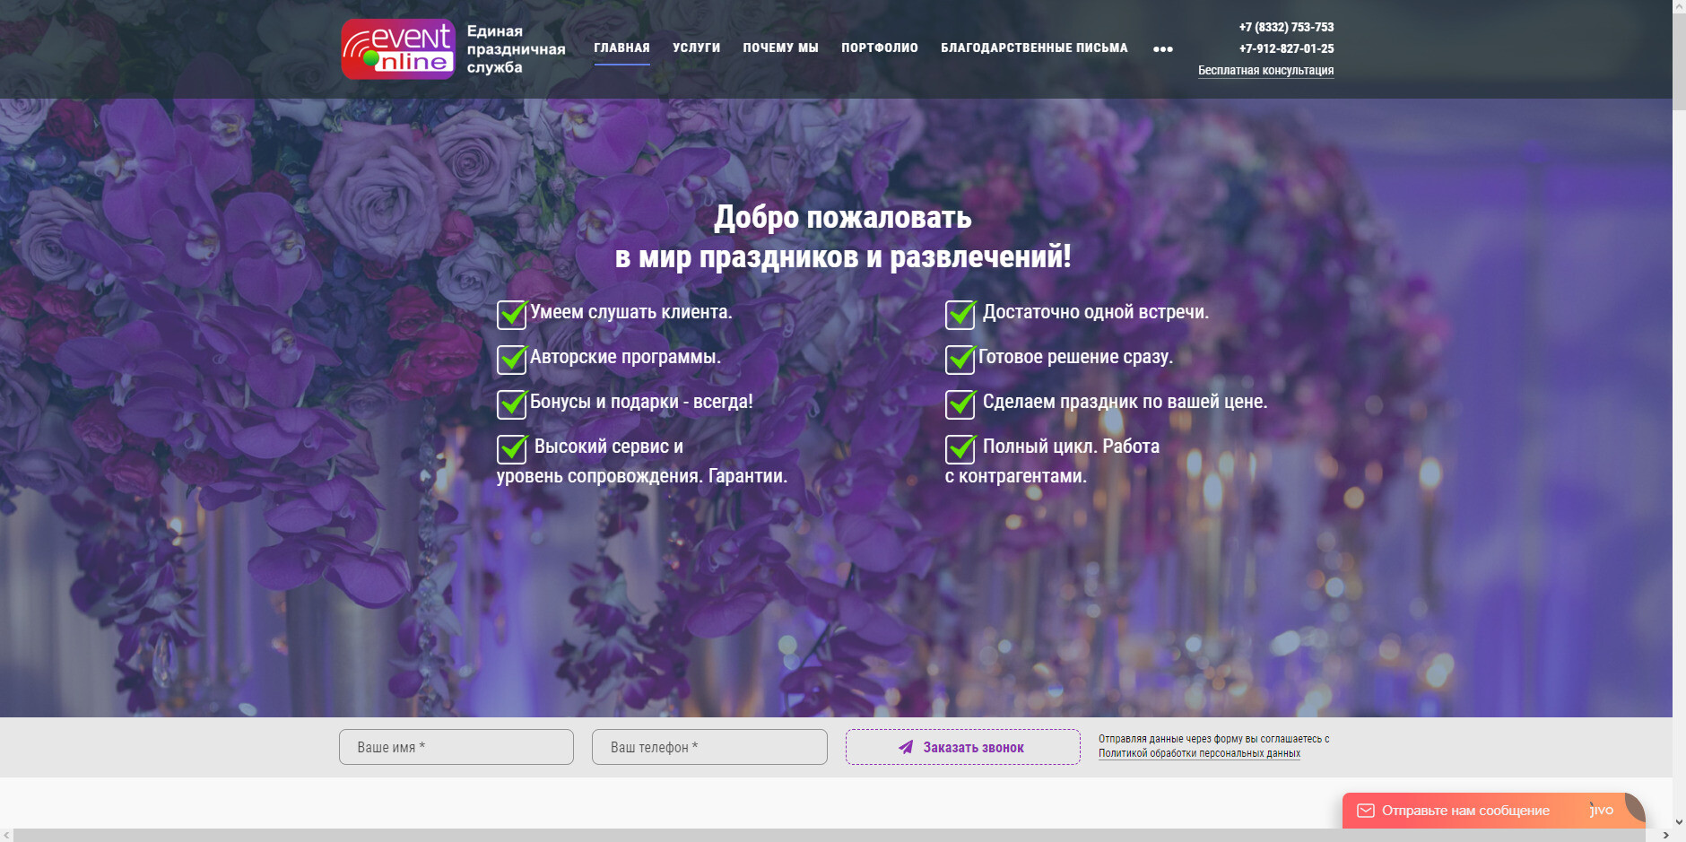The image size is (1686, 842).
Task: Click the text с контрагентами.
Action: pyautogui.click(x=1016, y=476)
